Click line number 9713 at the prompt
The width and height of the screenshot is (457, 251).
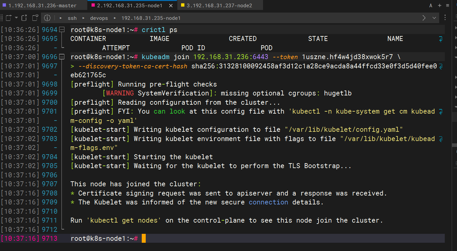coord(50,238)
